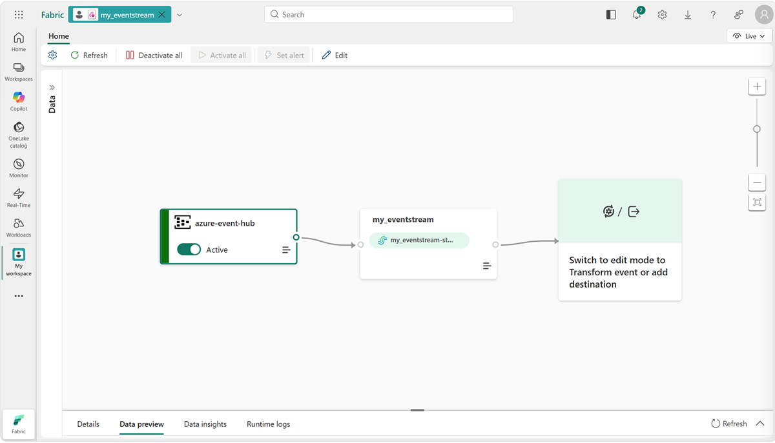
Task: Open the user account avatar
Action: pos(764,14)
